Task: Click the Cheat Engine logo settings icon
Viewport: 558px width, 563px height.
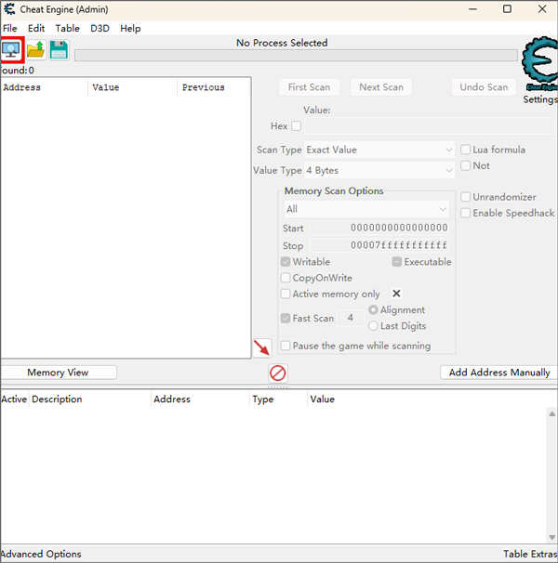Action: (x=539, y=61)
